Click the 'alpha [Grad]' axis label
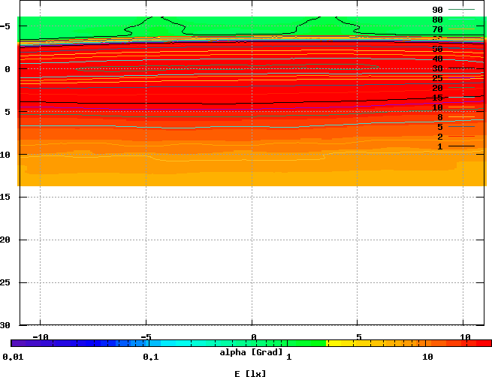This screenshot has width=492, height=377. click(x=251, y=352)
